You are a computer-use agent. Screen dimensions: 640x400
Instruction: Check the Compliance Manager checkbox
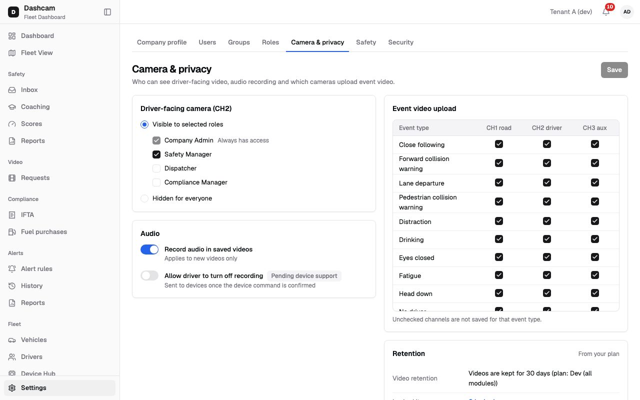[x=156, y=182]
